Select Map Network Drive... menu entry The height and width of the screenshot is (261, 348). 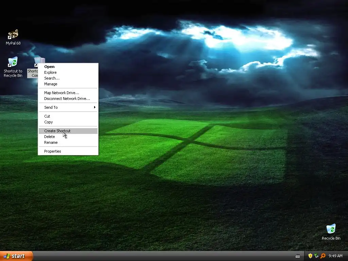[x=68, y=93]
